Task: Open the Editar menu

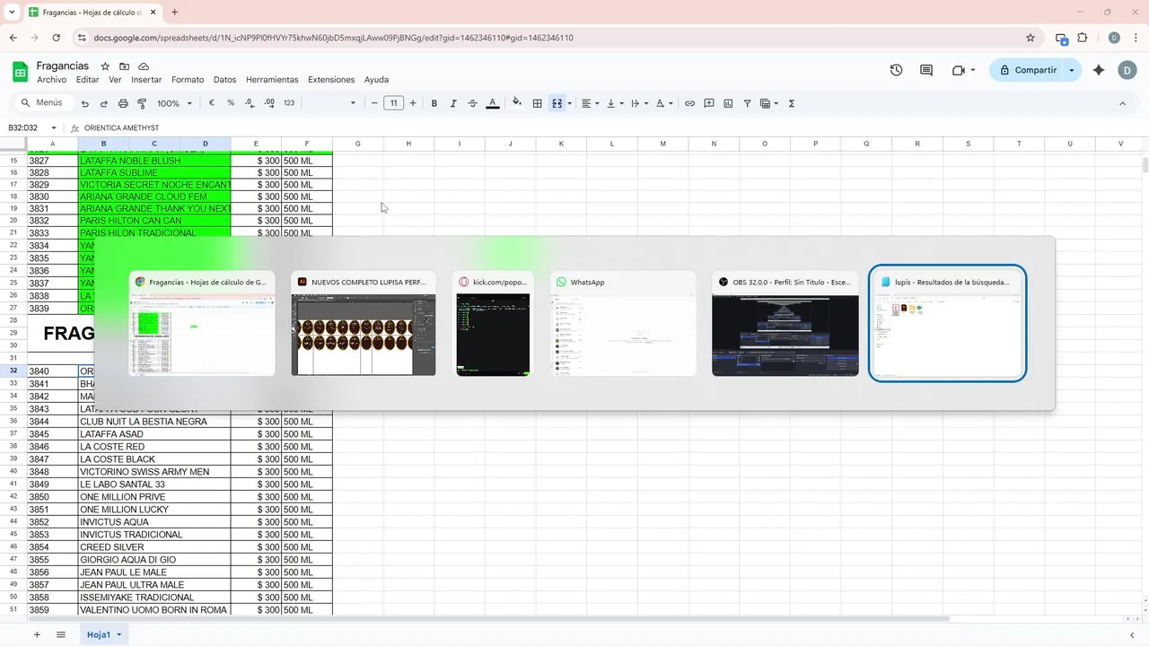Action: click(88, 80)
